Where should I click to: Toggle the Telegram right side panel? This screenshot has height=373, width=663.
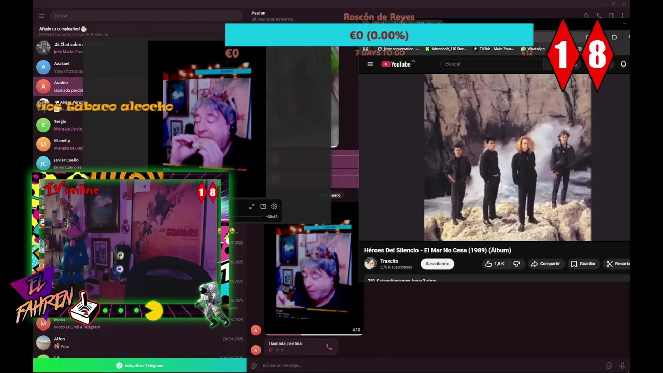click(x=611, y=16)
